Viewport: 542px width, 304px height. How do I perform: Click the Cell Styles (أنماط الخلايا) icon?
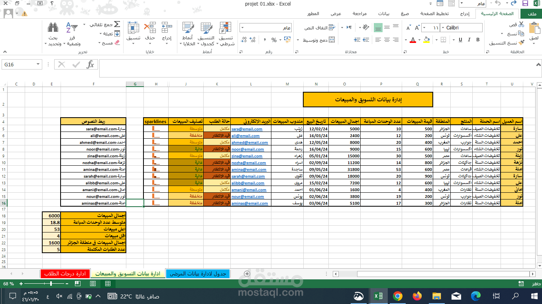[188, 28]
